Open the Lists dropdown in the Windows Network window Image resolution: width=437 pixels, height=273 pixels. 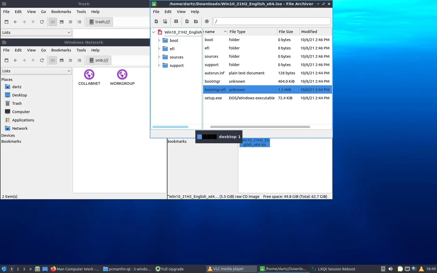(x=36, y=71)
